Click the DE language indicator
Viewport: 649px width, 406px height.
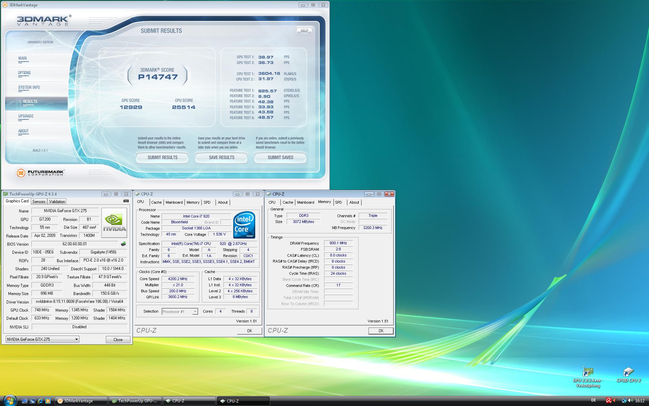click(594, 401)
